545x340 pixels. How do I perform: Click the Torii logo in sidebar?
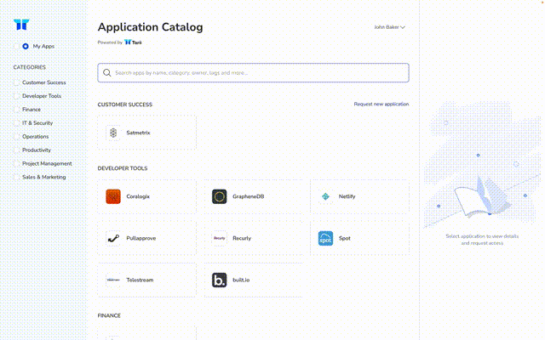tap(21, 25)
